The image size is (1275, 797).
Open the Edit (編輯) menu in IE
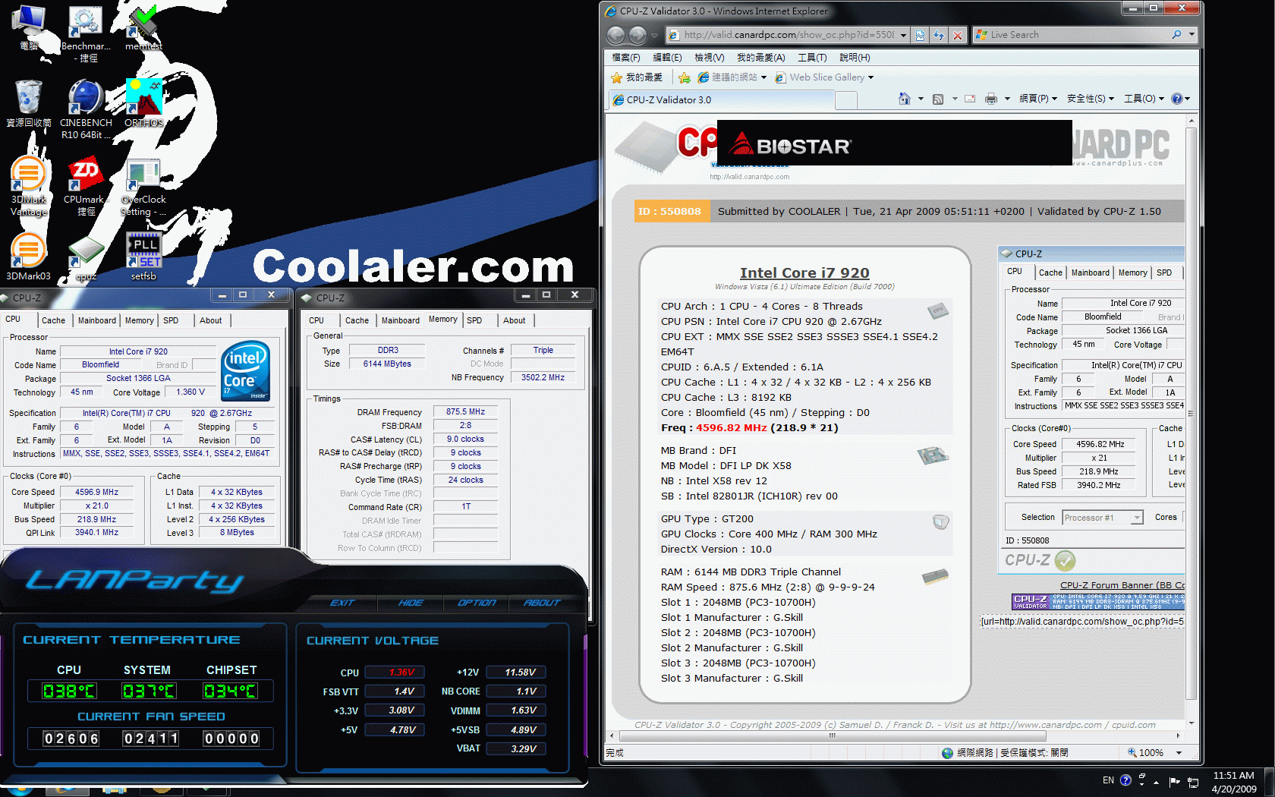click(x=667, y=58)
